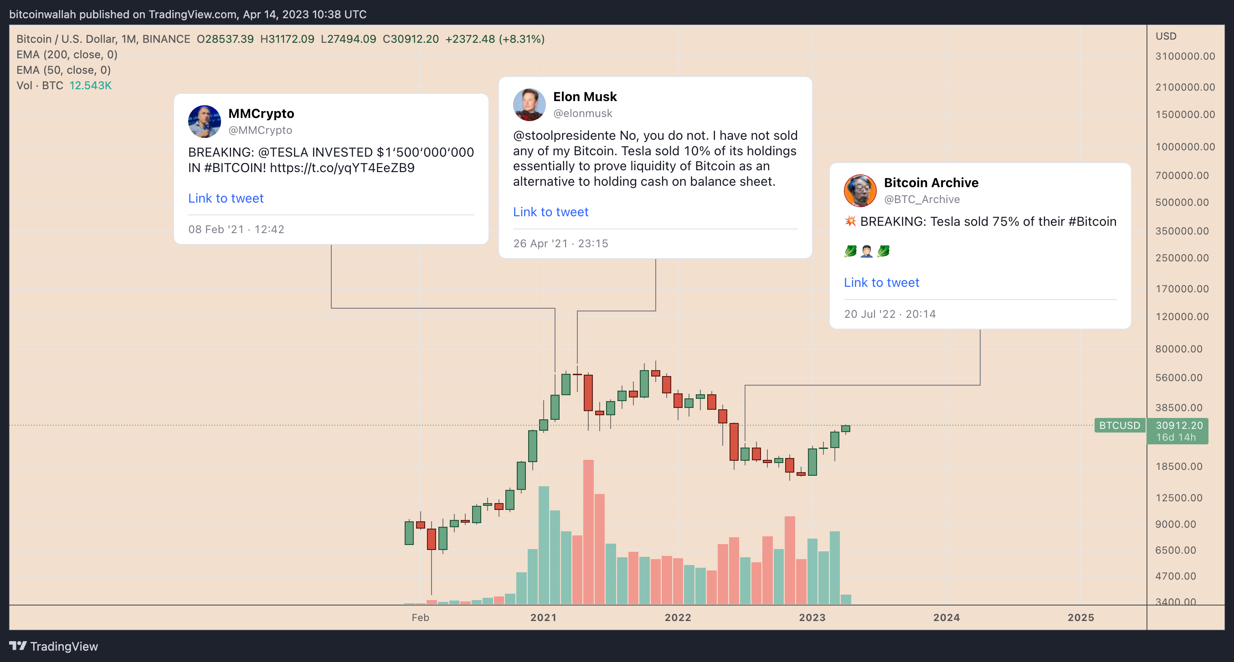
Task: Click the MMCrypto tweet link
Action: coord(225,197)
